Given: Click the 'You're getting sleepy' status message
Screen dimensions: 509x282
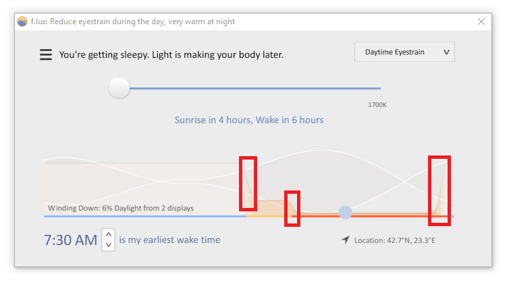Looking at the screenshot, I should tap(171, 55).
